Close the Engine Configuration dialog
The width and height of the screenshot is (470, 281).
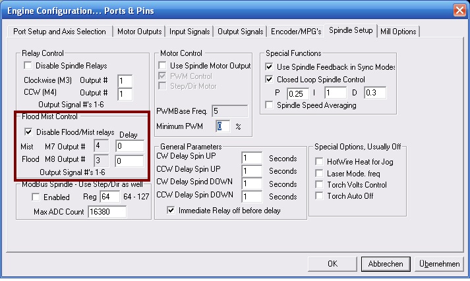[x=458, y=10]
